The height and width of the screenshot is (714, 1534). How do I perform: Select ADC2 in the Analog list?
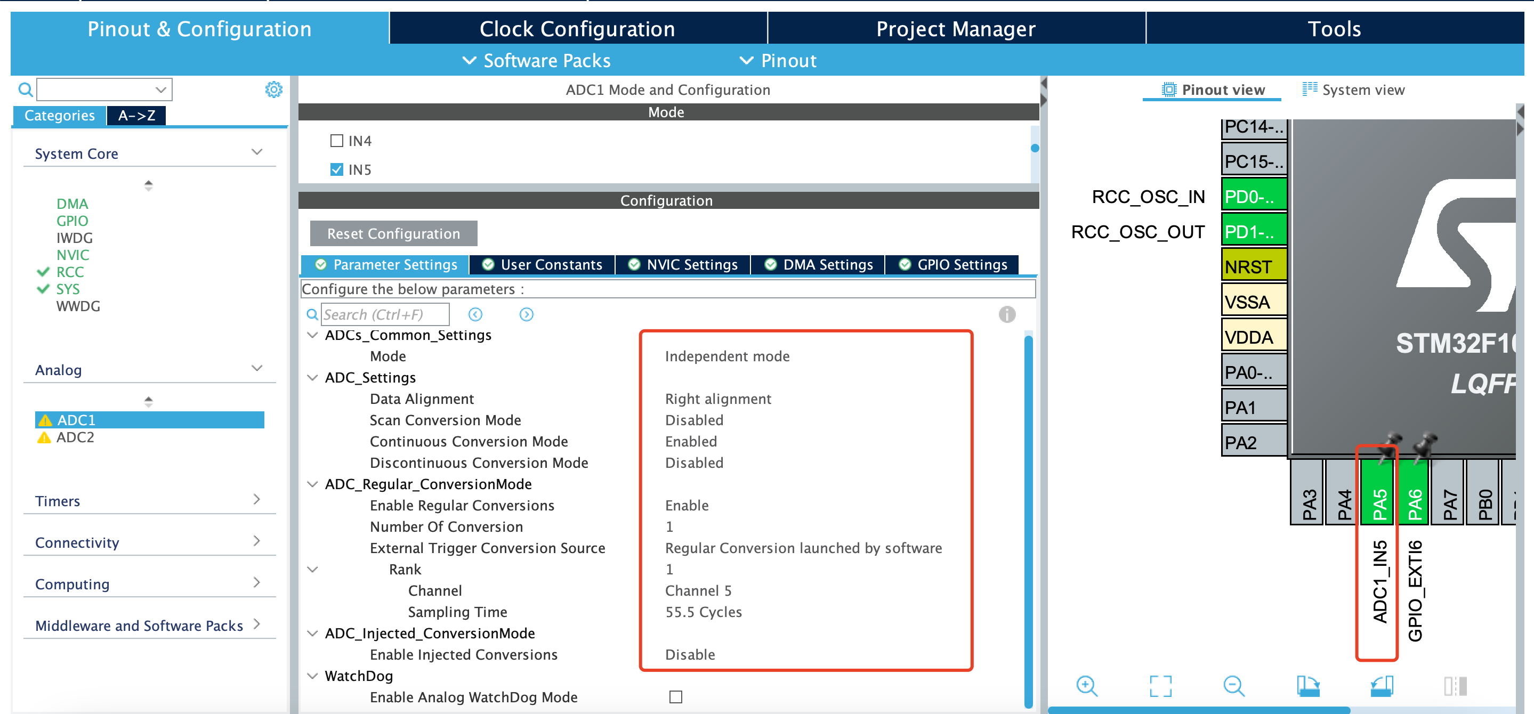tap(75, 437)
